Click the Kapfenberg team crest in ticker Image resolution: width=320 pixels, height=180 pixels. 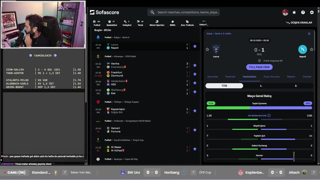pos(240,172)
